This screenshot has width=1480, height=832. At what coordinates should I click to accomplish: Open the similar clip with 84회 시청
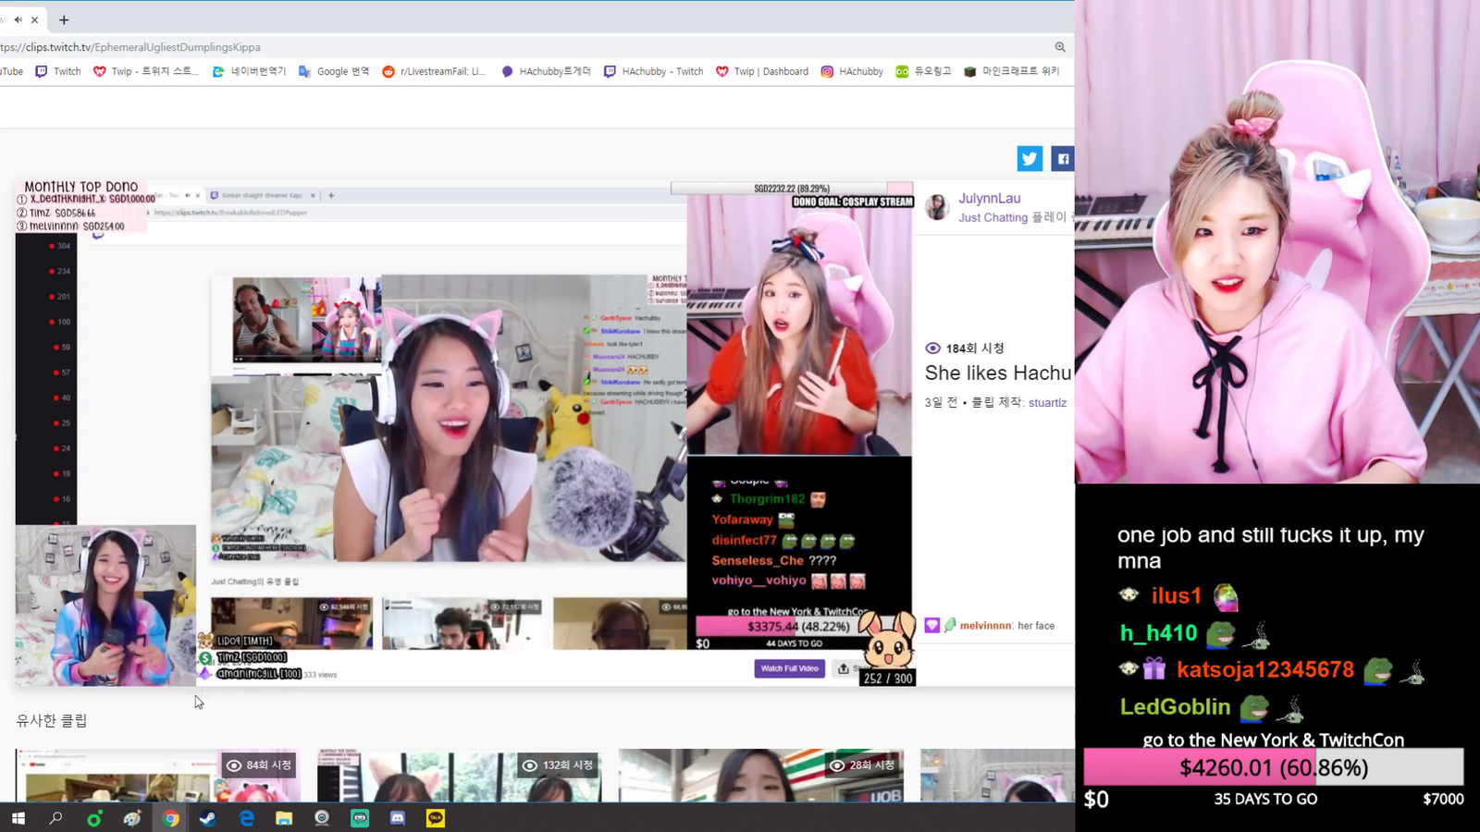click(158, 775)
